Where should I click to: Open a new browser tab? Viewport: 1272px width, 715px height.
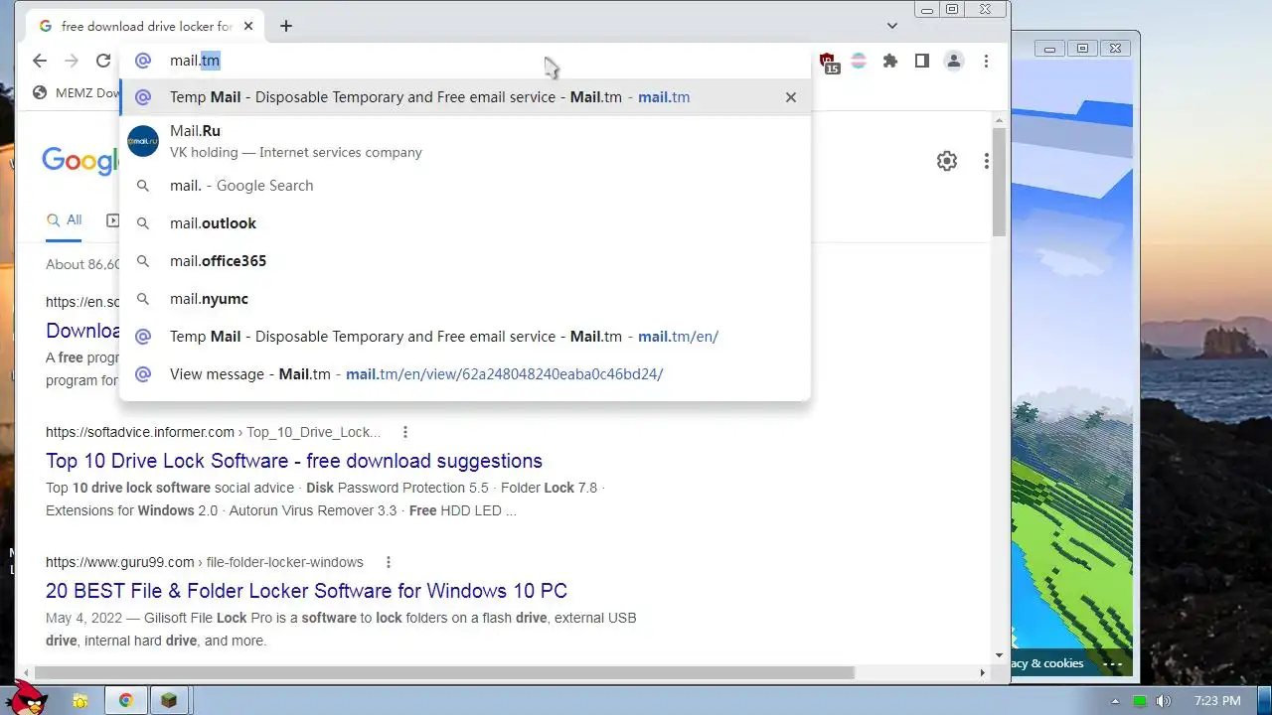(286, 26)
